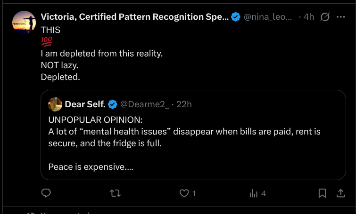The height and width of the screenshot is (214, 356).
Task: Click the 4h timestamp
Action: click(309, 17)
